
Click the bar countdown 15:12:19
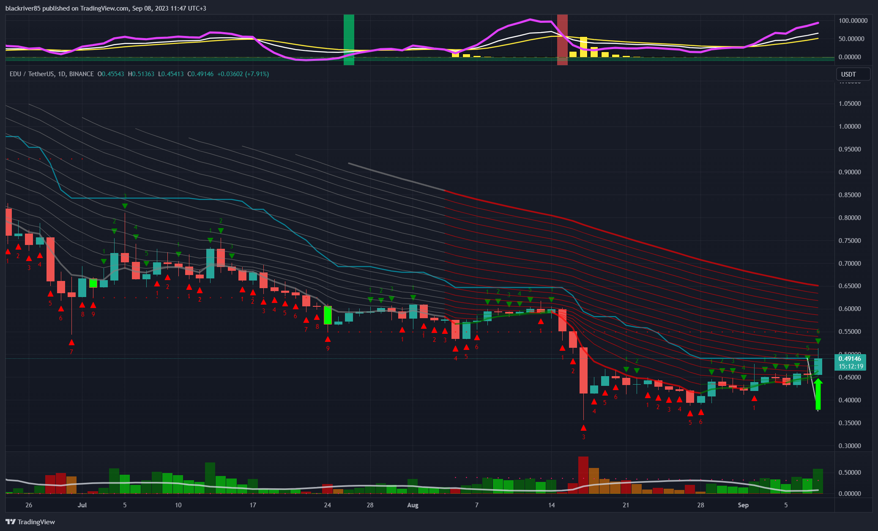(851, 366)
